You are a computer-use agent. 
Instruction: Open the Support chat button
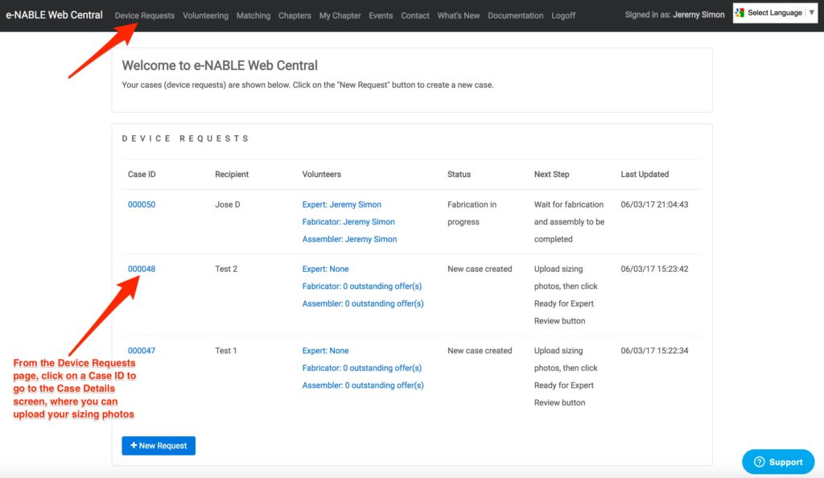pyautogui.click(x=778, y=462)
